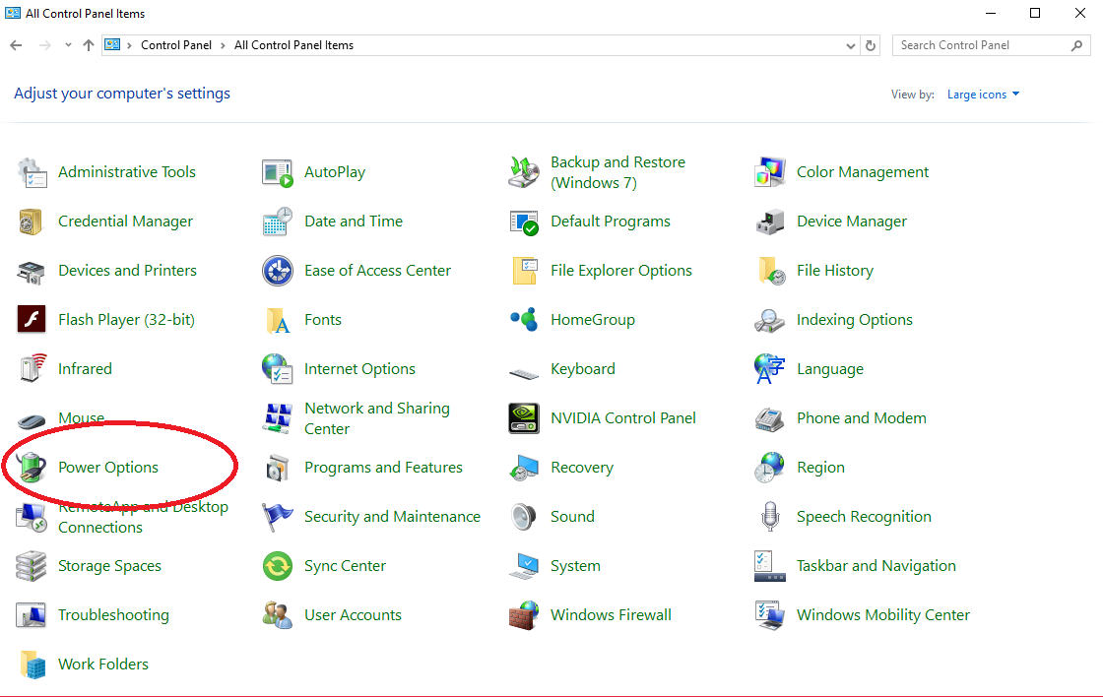1103x697 pixels.
Task: Click the Mouse icon
Action: point(32,421)
